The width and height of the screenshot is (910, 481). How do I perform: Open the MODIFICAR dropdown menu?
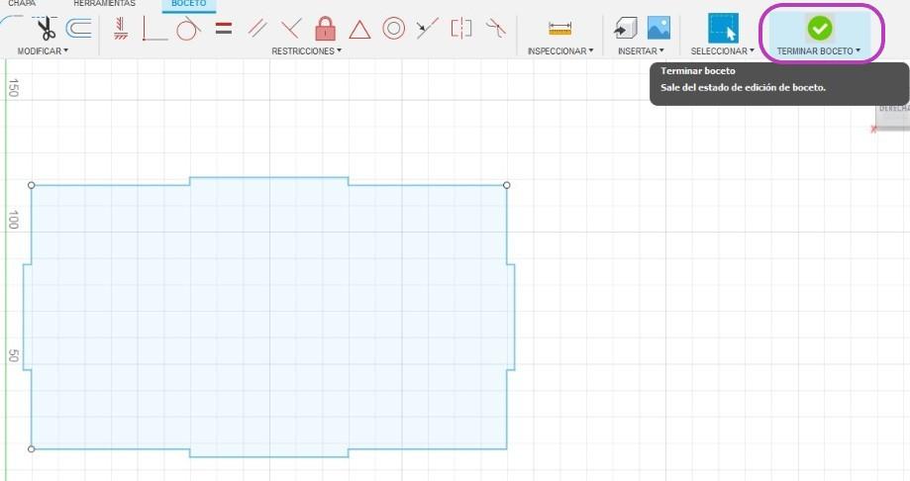pyautogui.click(x=43, y=51)
